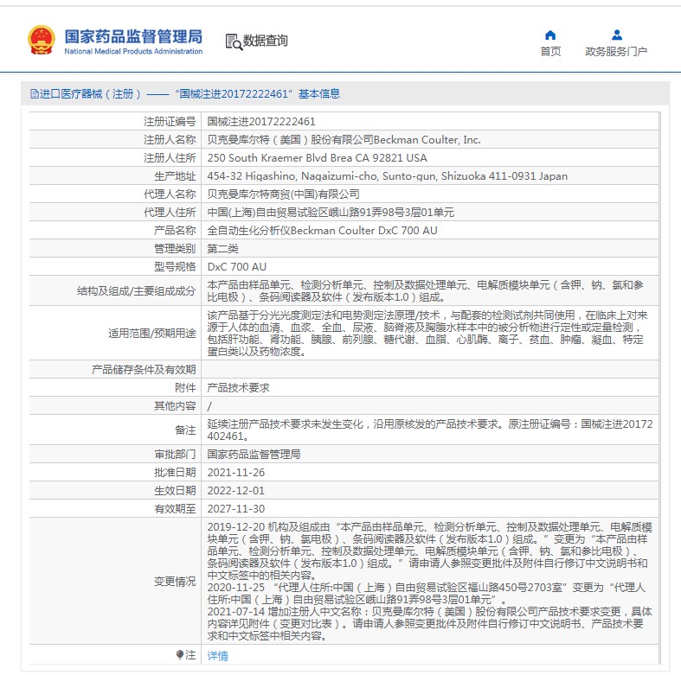The width and height of the screenshot is (681, 675).
Task: Select 250 South Kraemer Blvd address
Action: coord(317,158)
